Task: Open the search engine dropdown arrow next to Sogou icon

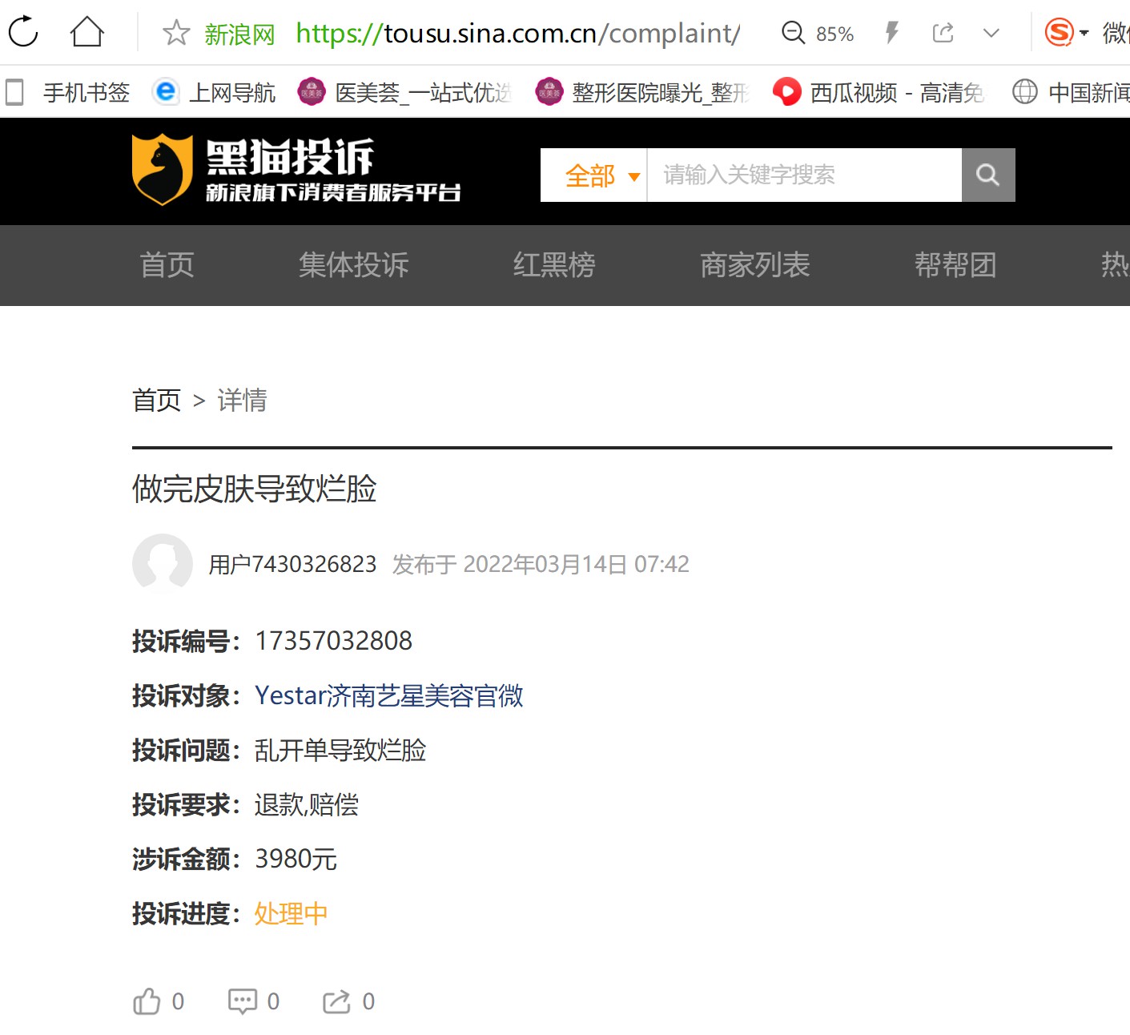Action: tap(1084, 34)
